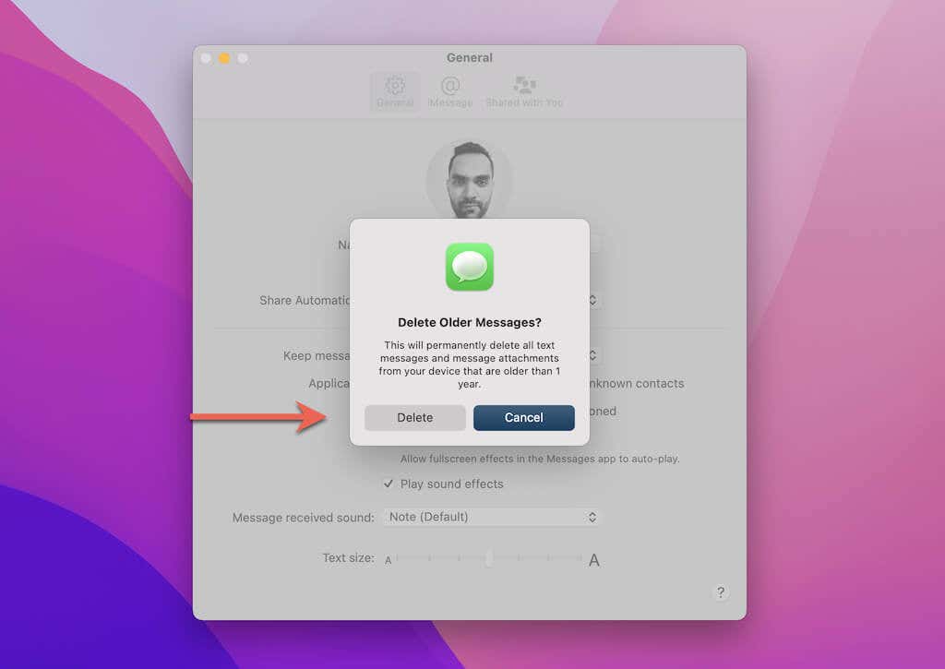Image resolution: width=945 pixels, height=669 pixels.
Task: Open Share Automatically dropdown arrows
Action: [592, 300]
